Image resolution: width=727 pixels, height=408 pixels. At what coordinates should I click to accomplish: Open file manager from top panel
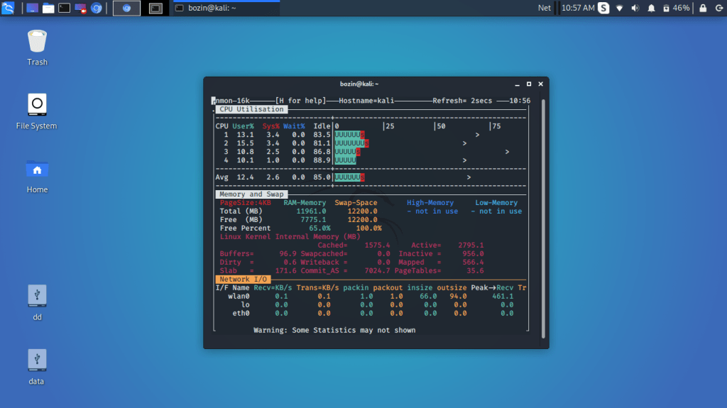coord(48,8)
